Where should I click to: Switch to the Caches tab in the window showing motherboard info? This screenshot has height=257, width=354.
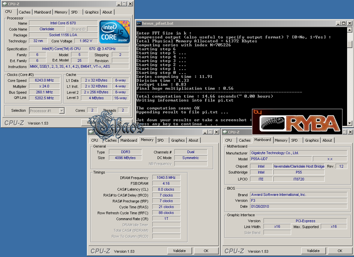pyautogui.click(x=244, y=140)
